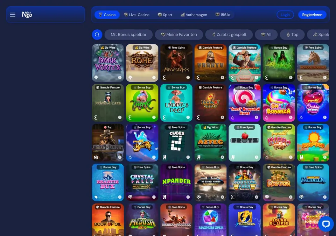Show info icon on Hippo Pop
Screen dimensions: 336x236
pos(290,157)
